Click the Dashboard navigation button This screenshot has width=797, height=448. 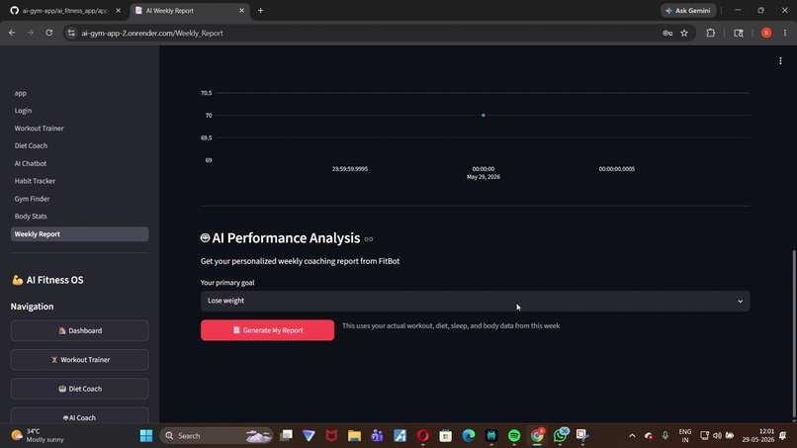click(79, 330)
